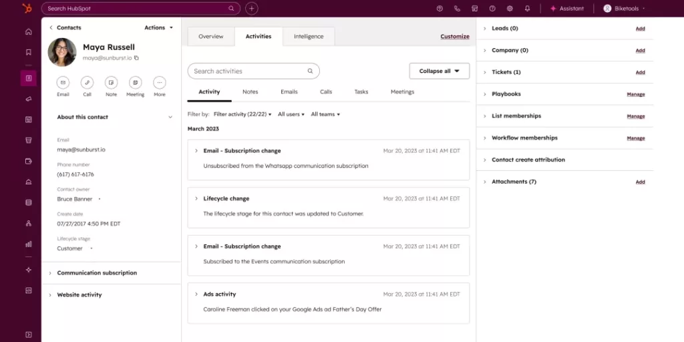Screen dimensions: 684x342
Task: Click into the Search activities field
Action: coord(247,71)
